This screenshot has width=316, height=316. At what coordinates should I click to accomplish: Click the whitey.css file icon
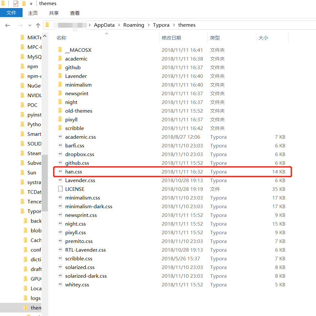click(60, 284)
